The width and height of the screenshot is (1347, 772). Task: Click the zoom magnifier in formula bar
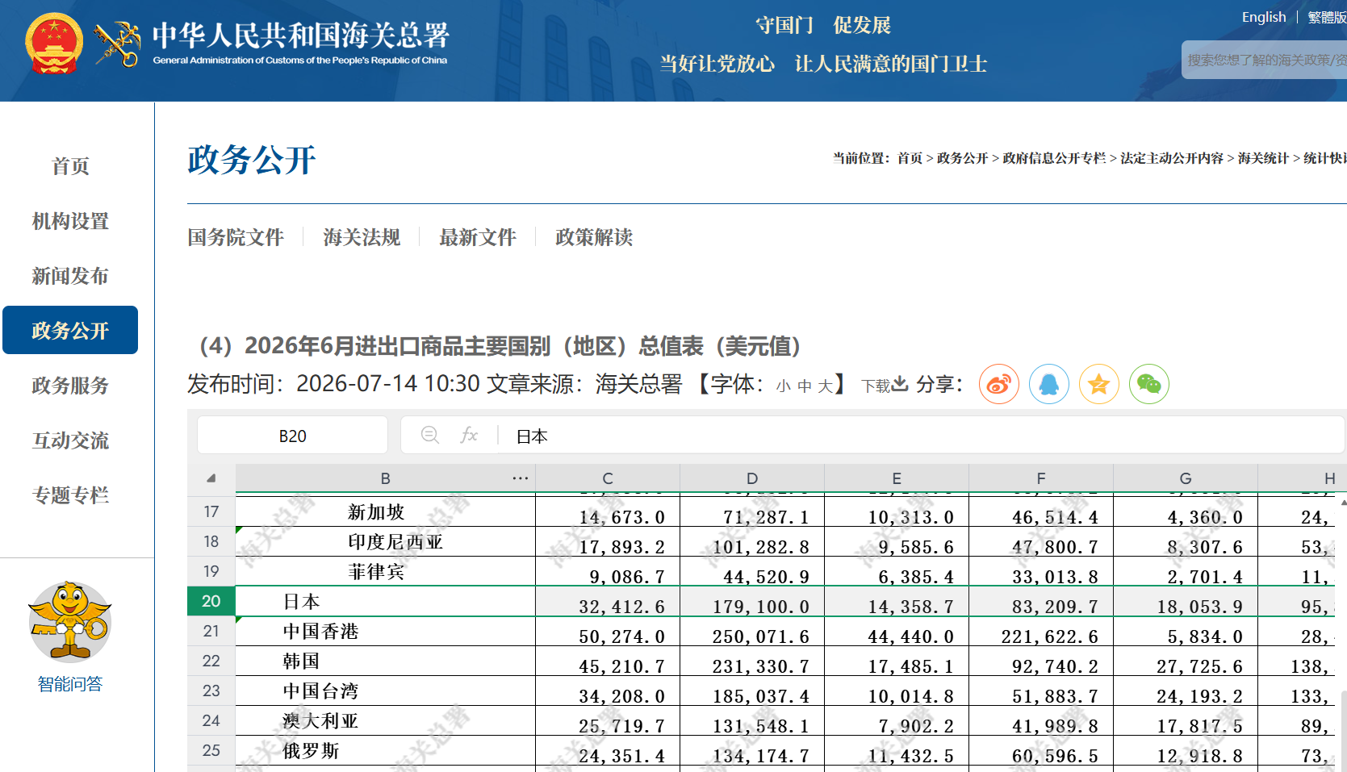430,436
